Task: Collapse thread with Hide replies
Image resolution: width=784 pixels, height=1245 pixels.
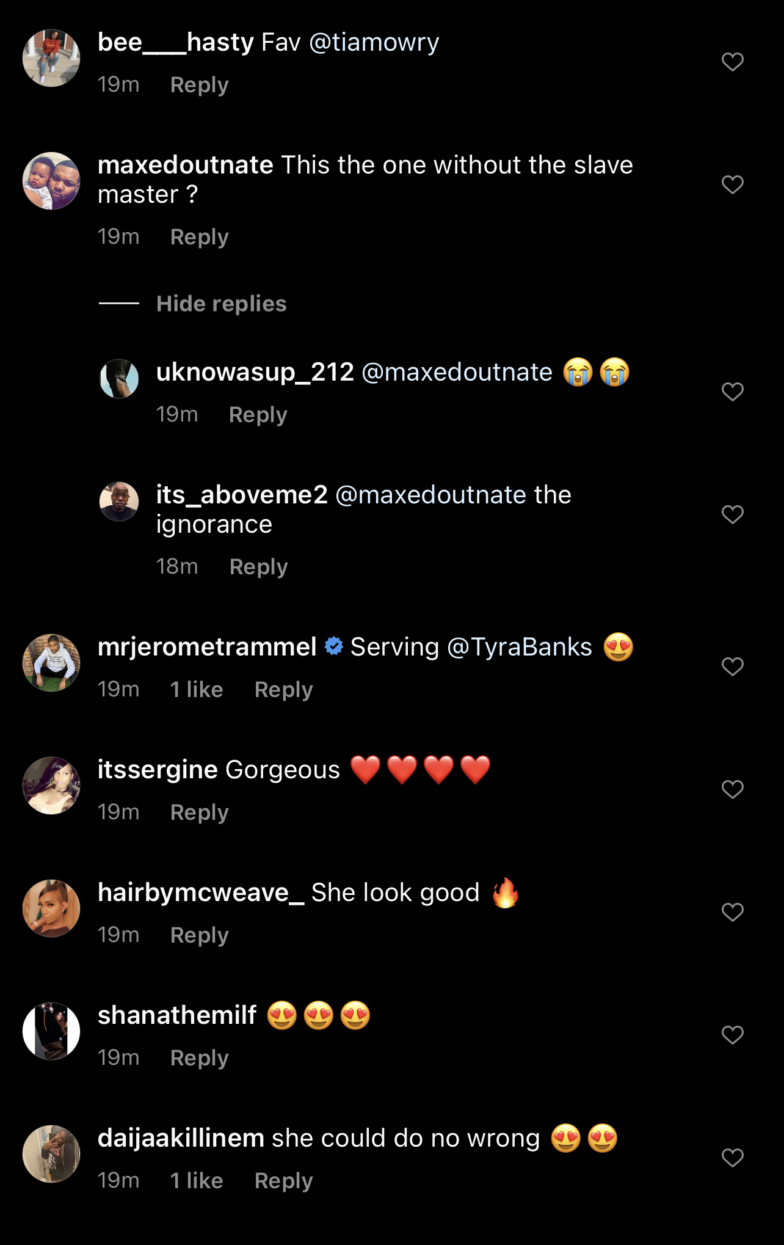Action: pos(221,304)
